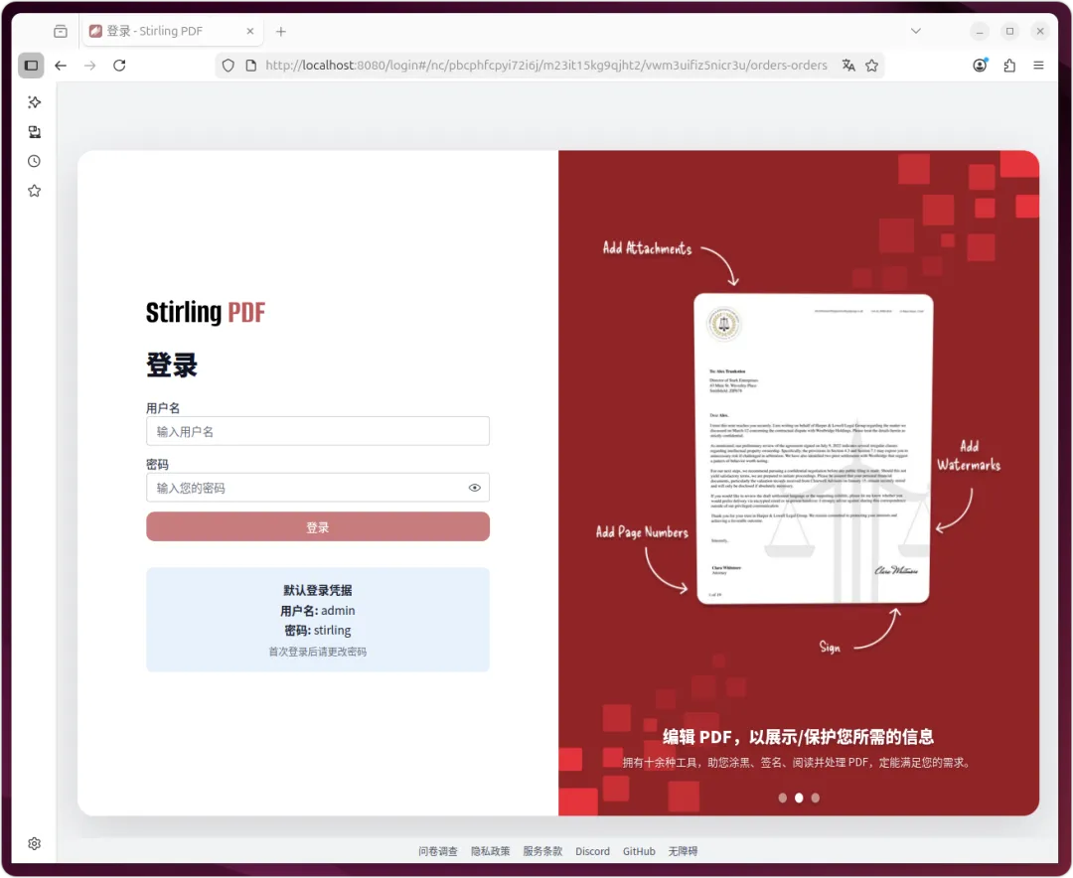Viewport: 1073px width, 878px height.
Task: Select the first carousel dot
Action: click(x=782, y=798)
